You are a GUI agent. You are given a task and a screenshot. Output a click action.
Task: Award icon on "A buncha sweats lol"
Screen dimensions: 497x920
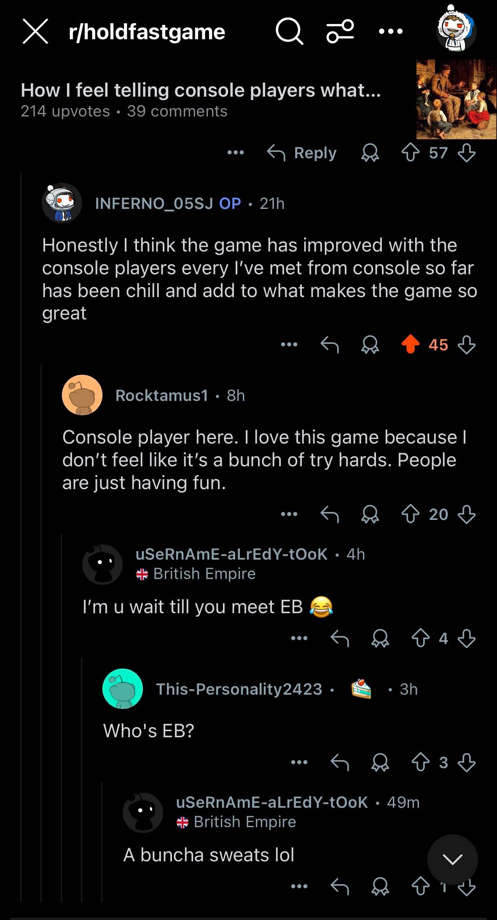point(380,887)
